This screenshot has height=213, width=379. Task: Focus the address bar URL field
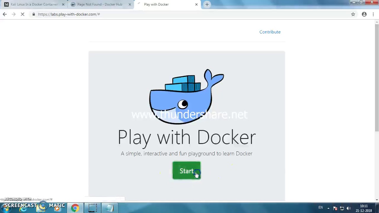(189, 14)
